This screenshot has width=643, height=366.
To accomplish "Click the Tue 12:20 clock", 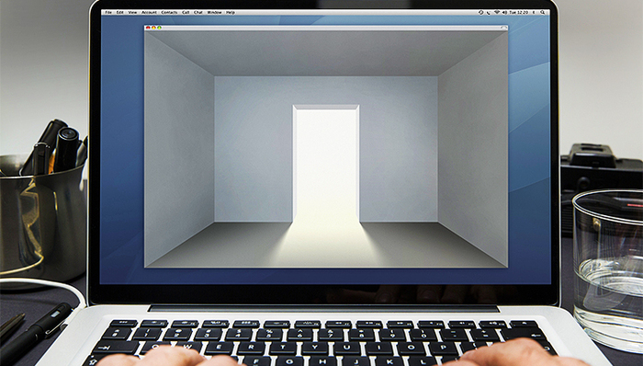I will point(519,12).
